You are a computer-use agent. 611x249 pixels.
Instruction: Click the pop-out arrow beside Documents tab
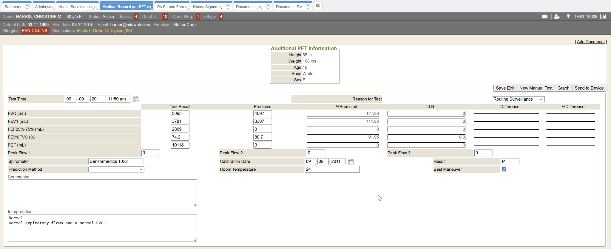(268, 7)
